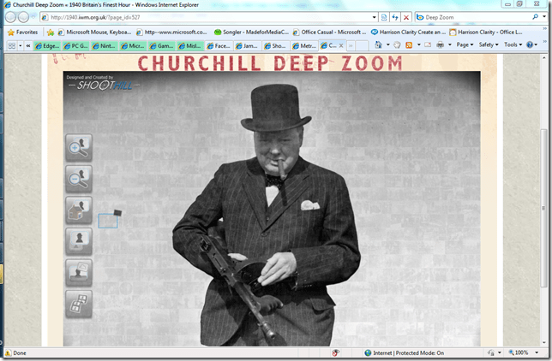
Task: Open Microsoft Mouse, Keyboa... favorite link
Action: (x=94, y=32)
